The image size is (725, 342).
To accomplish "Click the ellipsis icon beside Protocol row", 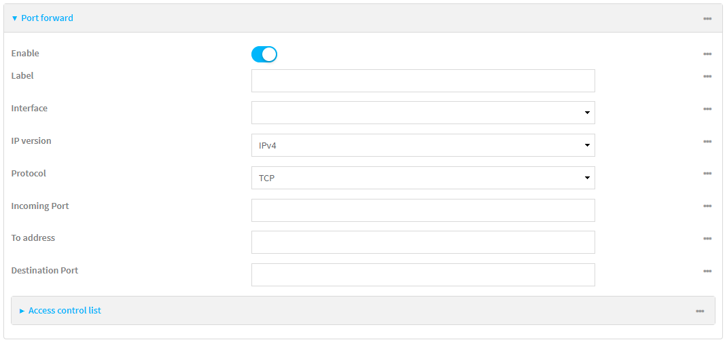I will [707, 174].
